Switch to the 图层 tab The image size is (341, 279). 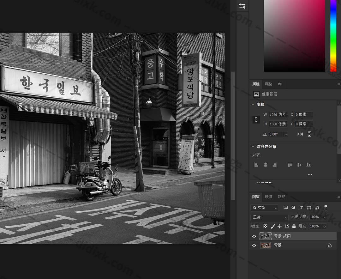click(256, 197)
